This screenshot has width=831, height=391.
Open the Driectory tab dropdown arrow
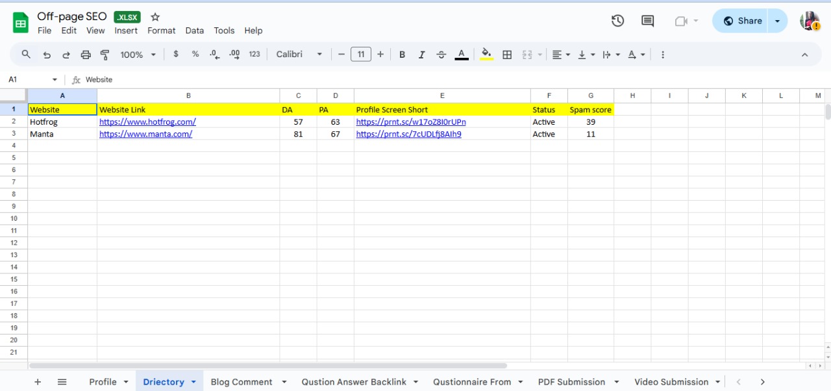[193, 382]
